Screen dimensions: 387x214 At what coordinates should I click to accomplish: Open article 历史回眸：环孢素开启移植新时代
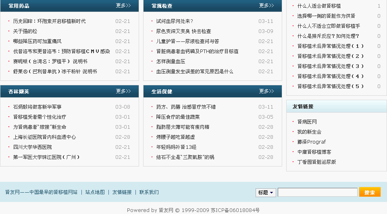pos(49,21)
